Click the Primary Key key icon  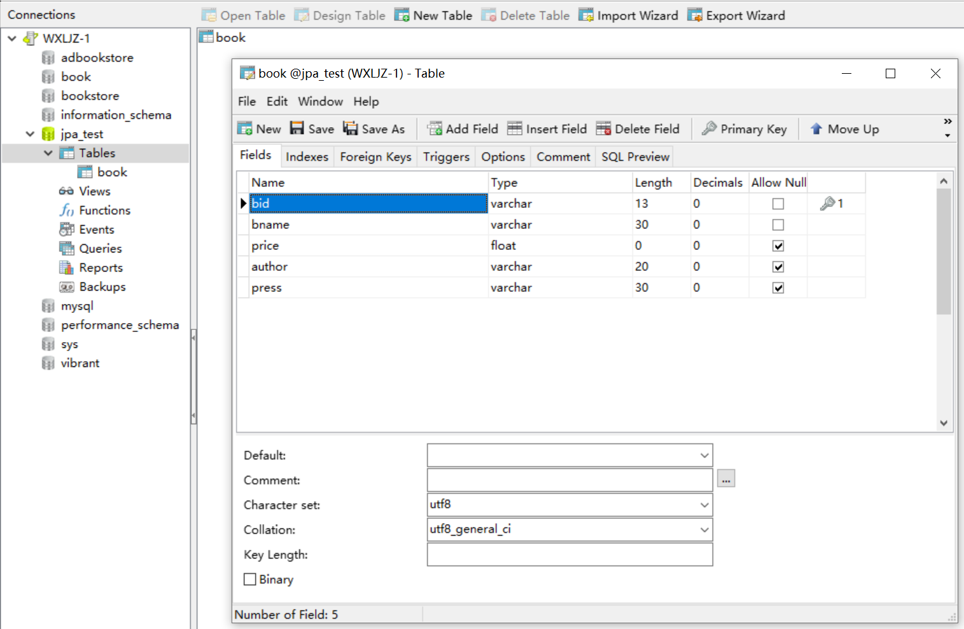pos(709,128)
